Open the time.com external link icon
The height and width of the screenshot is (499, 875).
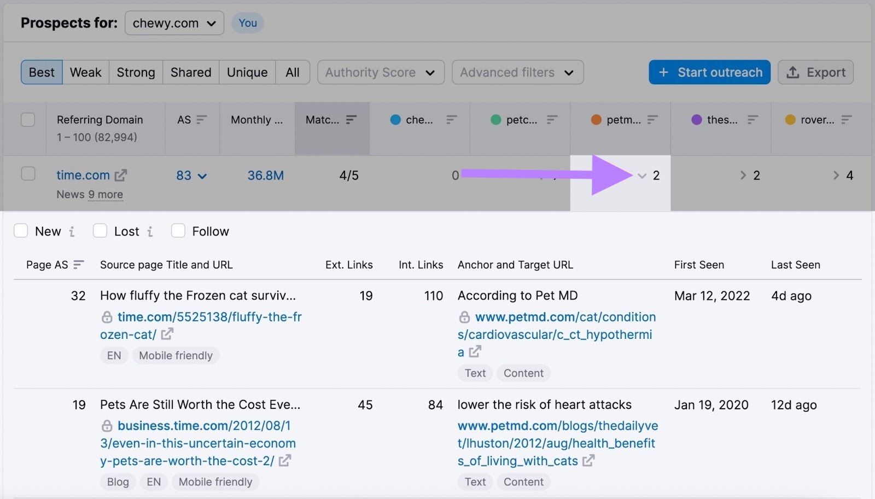point(121,175)
